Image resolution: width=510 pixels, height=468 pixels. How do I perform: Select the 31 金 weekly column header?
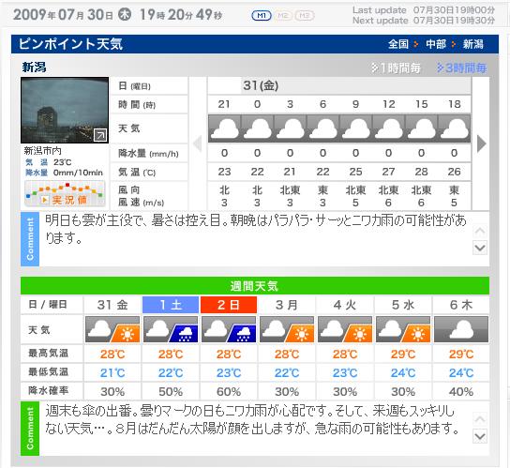click(112, 305)
